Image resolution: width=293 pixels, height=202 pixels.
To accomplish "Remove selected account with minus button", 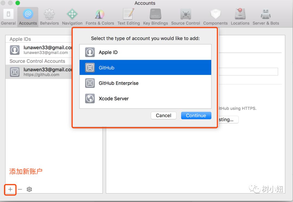I will point(20,190).
